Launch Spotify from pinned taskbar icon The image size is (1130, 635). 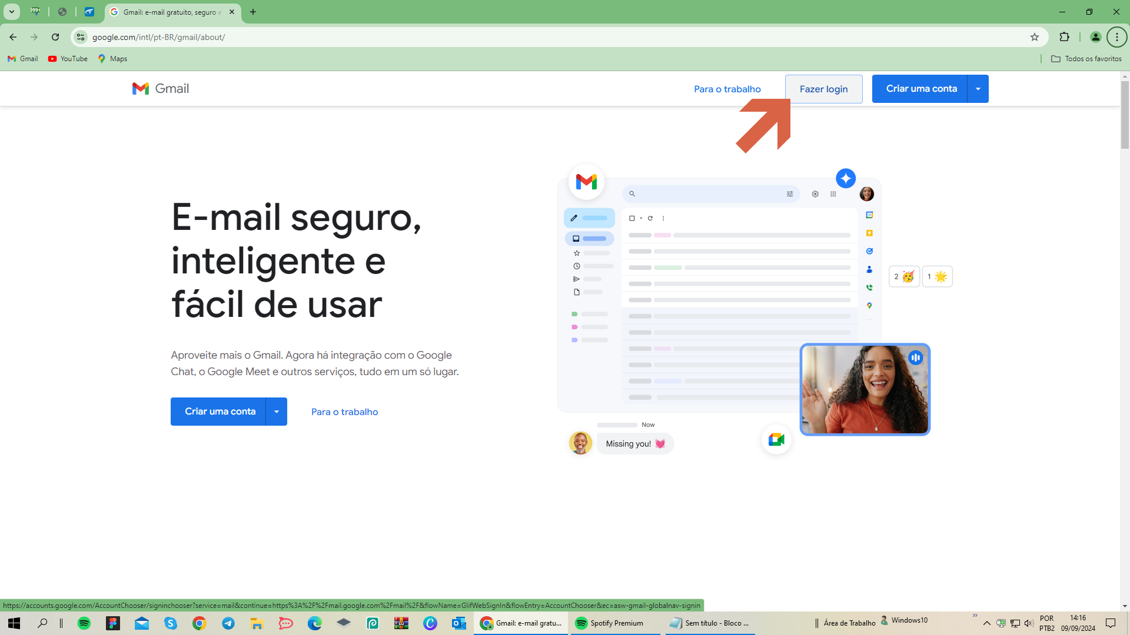coord(84,623)
